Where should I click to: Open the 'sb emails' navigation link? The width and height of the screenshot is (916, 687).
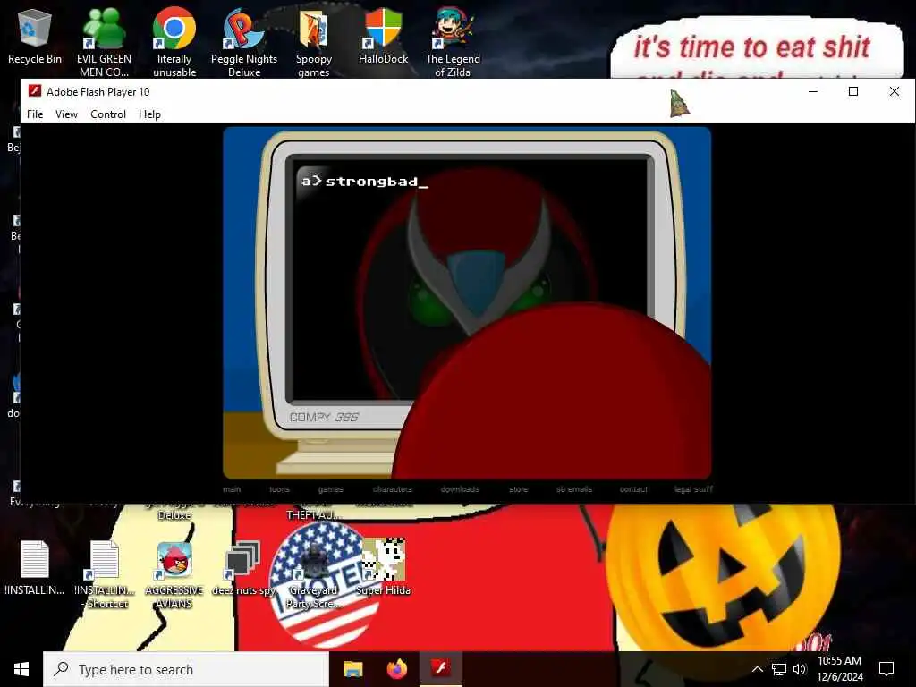click(574, 489)
